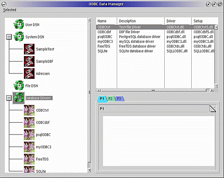Image resolution: width=224 pixels, height=178 pixels.
Task: Switch to the P2 tab
Action: click(x=110, y=99)
